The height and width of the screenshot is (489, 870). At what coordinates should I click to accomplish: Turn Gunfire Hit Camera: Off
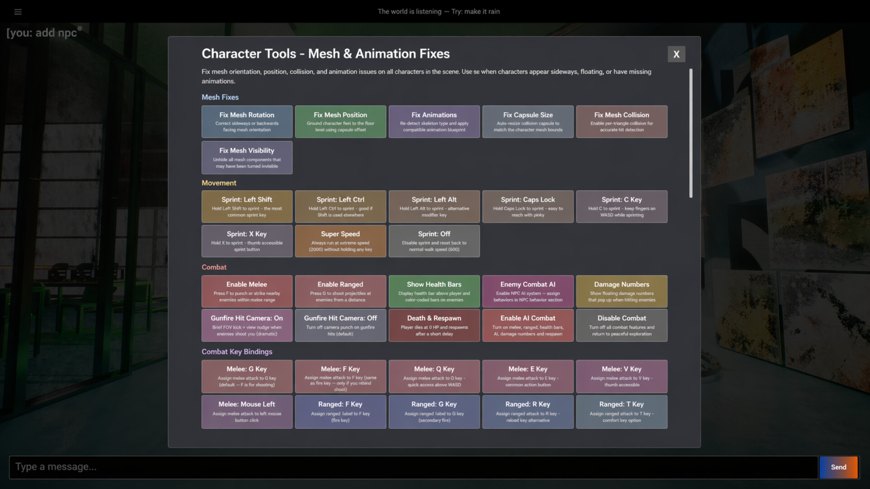coord(340,325)
